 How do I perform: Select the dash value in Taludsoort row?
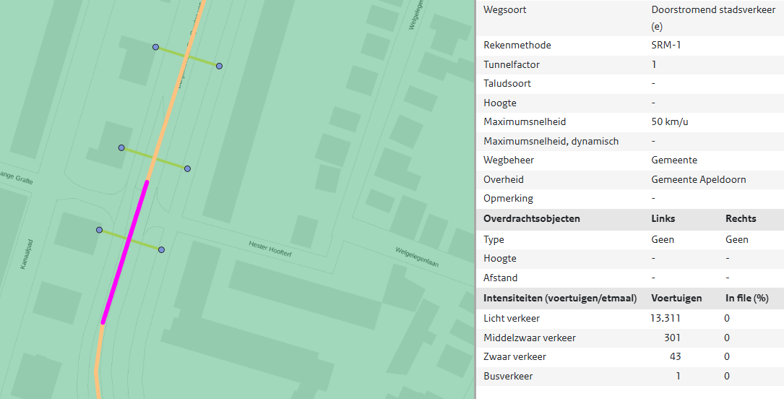(653, 84)
